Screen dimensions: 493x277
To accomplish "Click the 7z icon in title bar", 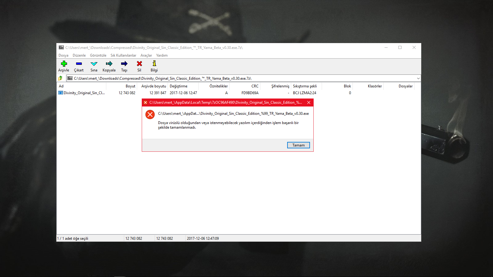I will pos(61,47).
